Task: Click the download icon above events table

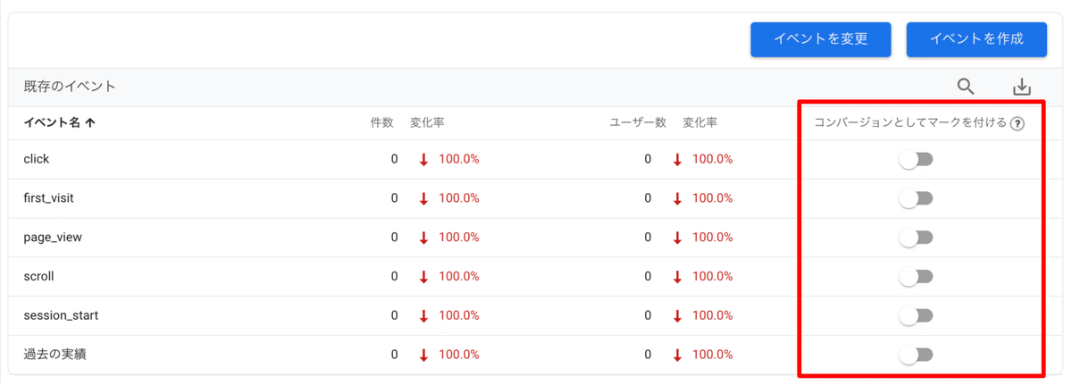Action: coord(1022,87)
